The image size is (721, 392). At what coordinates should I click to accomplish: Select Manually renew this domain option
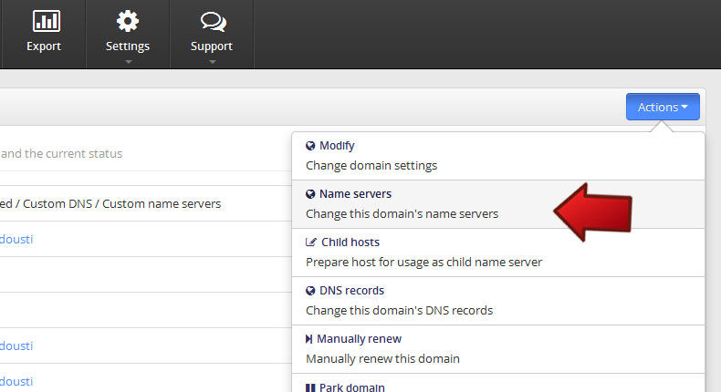click(x=382, y=358)
